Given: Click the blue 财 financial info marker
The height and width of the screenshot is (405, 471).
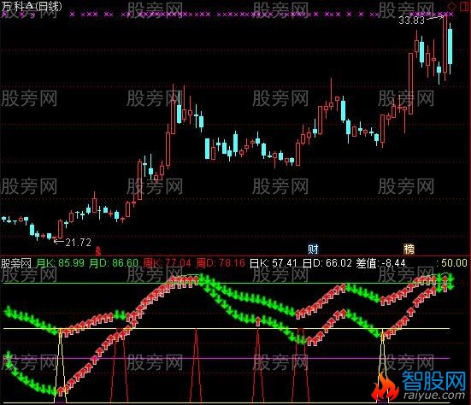Looking at the screenshot, I should 314,249.
